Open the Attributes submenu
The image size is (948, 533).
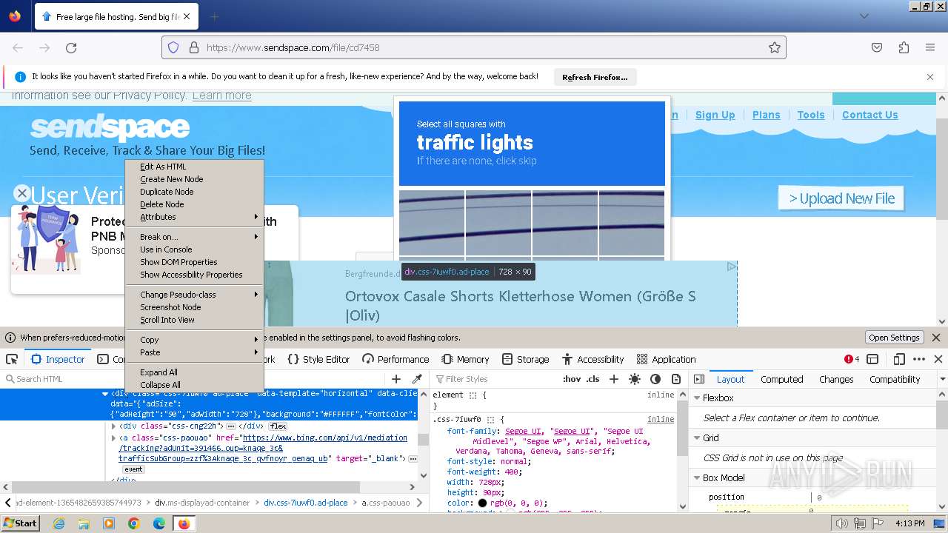coord(194,217)
